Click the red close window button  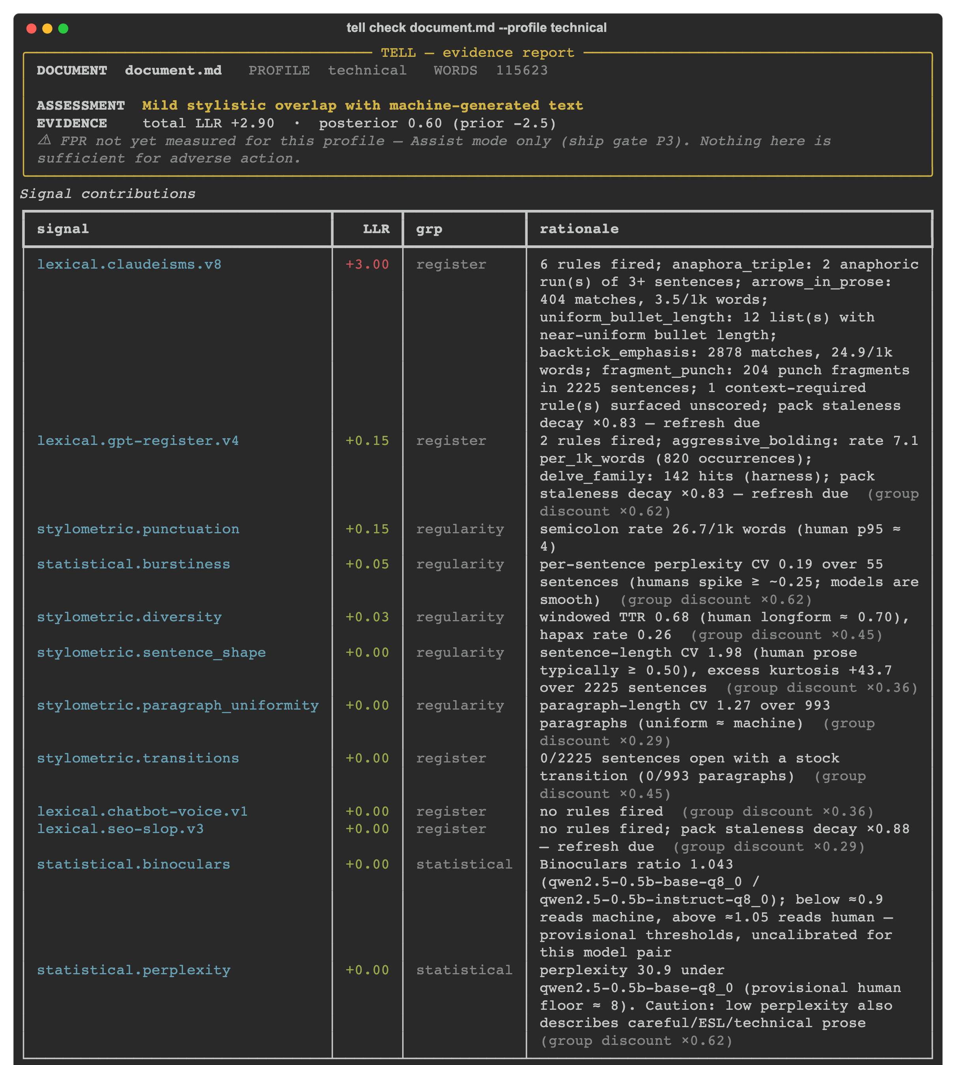pos(32,28)
